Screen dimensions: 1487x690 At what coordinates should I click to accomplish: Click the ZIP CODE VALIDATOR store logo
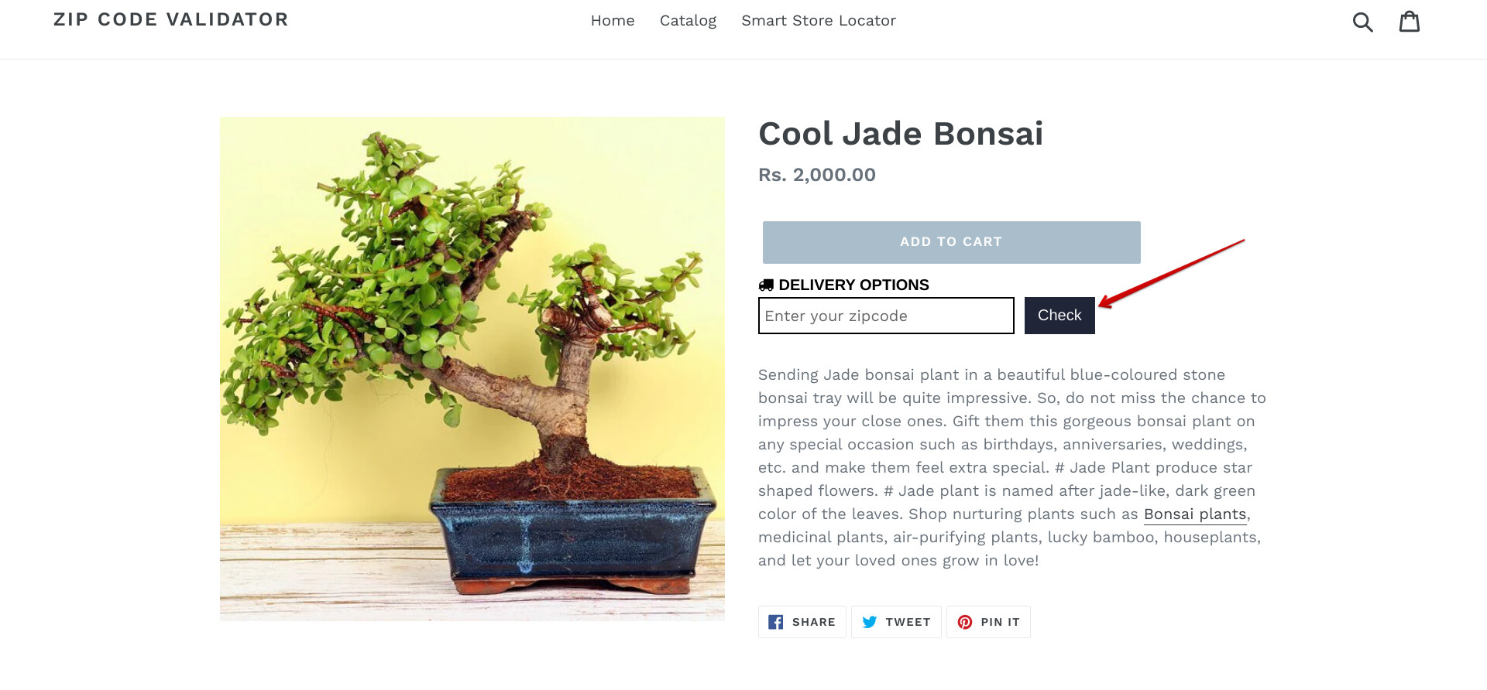171,19
